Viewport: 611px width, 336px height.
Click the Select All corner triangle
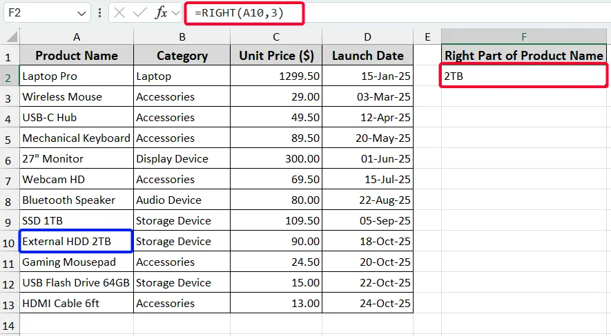coord(12,36)
